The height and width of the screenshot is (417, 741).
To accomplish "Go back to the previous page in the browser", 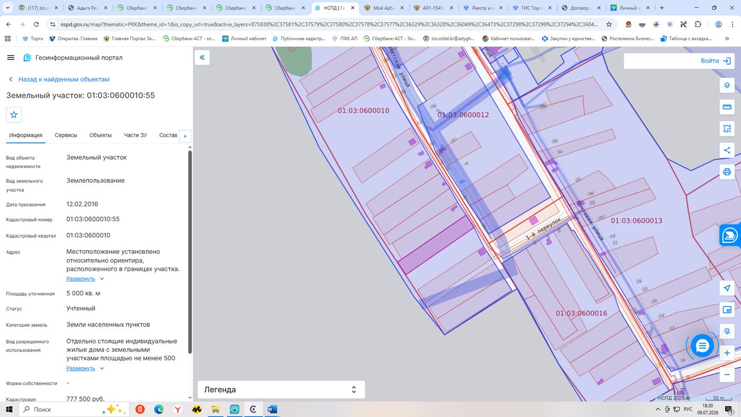I will pyautogui.click(x=8, y=24).
